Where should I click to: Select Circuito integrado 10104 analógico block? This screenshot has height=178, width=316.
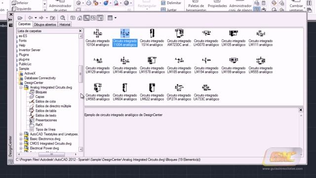(x=98, y=38)
